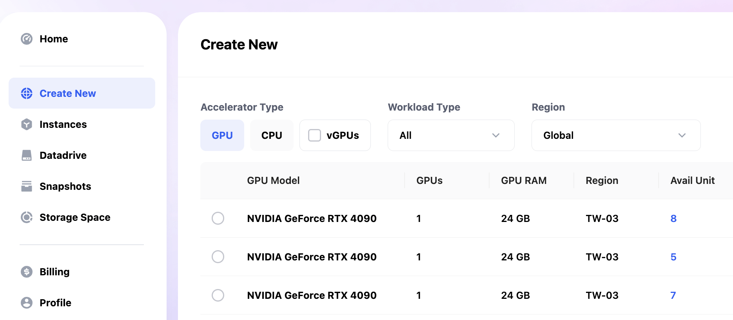Open the Region dropdown set to Global

point(616,135)
